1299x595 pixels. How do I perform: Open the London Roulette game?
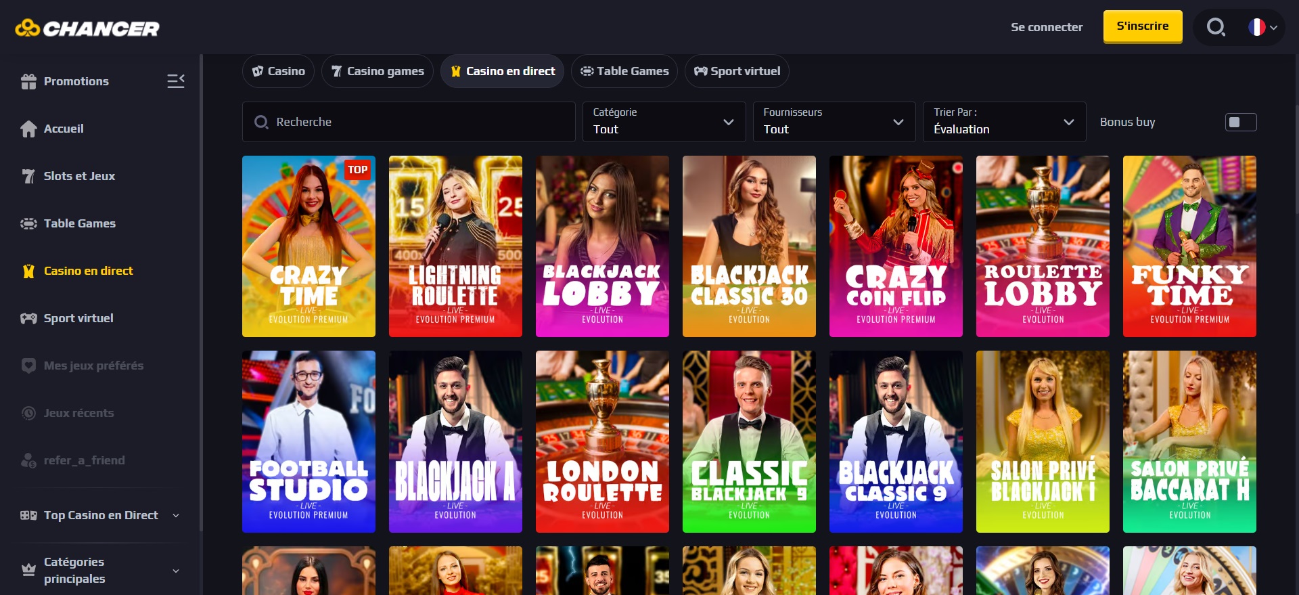coord(602,441)
